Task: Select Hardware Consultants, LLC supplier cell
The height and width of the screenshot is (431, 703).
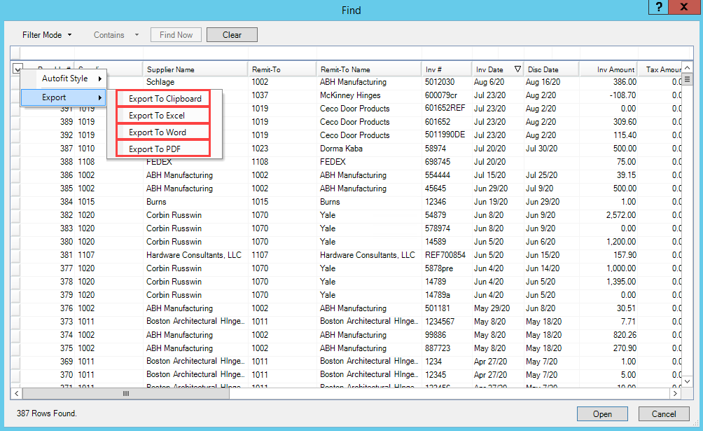Action: click(x=194, y=255)
